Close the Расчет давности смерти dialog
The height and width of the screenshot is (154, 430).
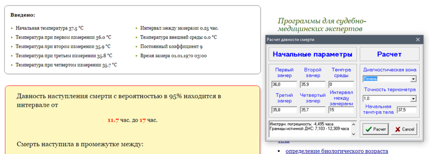[418, 40]
